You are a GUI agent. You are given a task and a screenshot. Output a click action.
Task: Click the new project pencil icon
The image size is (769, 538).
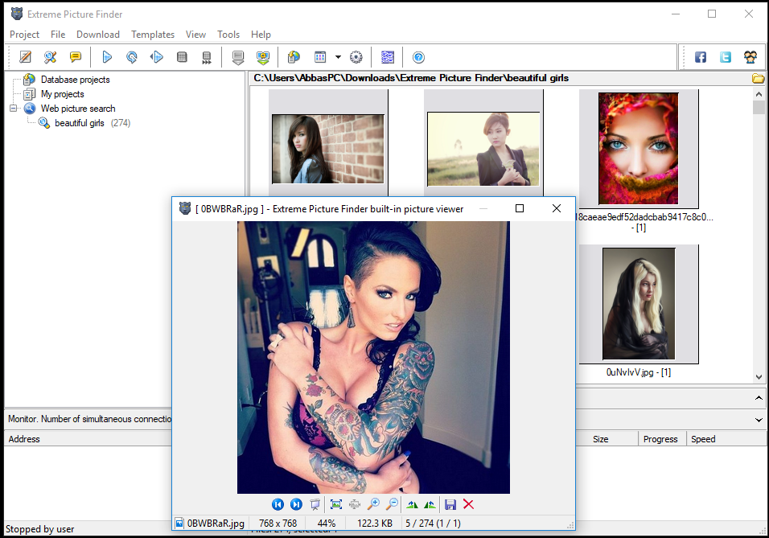(26, 57)
